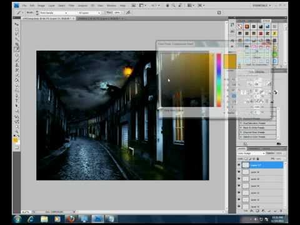The image size is (300, 225).
Task: Pick a hue on the rainbow hue slider
Action: pos(219,80)
